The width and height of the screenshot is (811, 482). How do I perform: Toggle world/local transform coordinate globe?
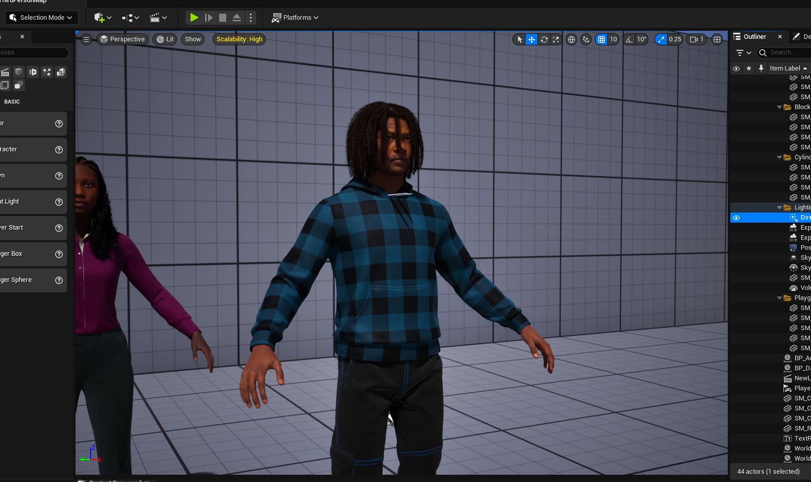[571, 39]
